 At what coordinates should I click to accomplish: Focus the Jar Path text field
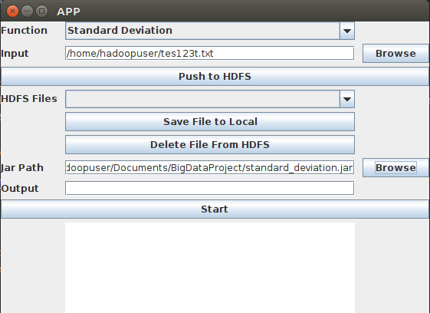click(x=210, y=167)
